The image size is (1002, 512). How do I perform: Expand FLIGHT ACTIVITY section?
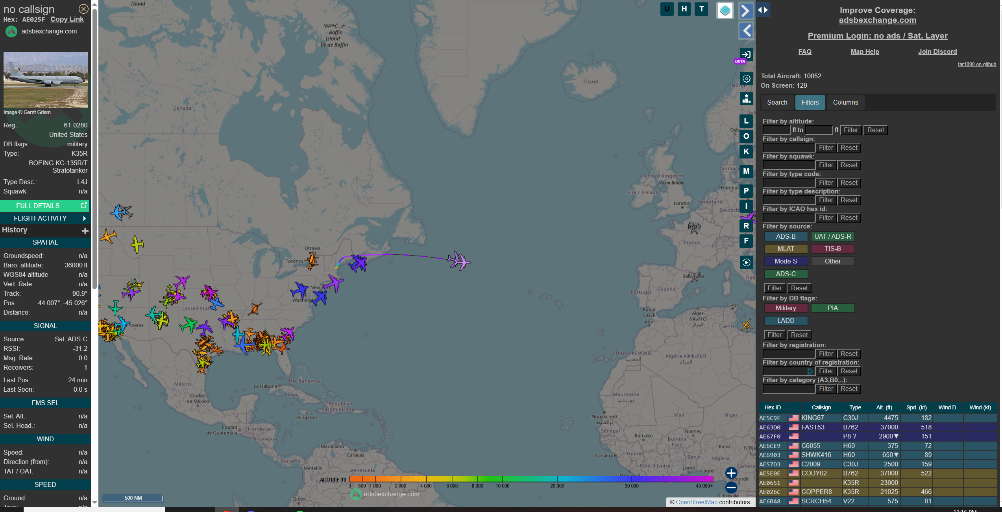pyautogui.click(x=45, y=218)
